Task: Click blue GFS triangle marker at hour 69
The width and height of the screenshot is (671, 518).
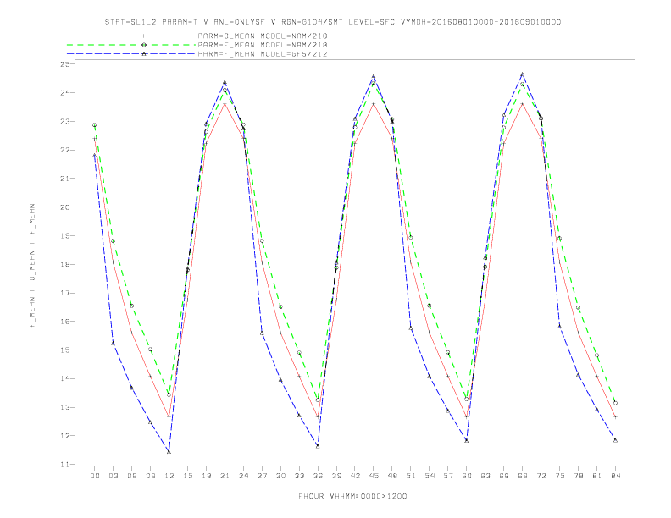Action: [x=523, y=74]
